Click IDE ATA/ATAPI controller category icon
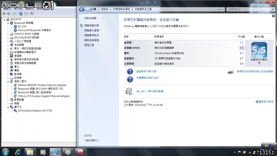 (x=12, y=38)
